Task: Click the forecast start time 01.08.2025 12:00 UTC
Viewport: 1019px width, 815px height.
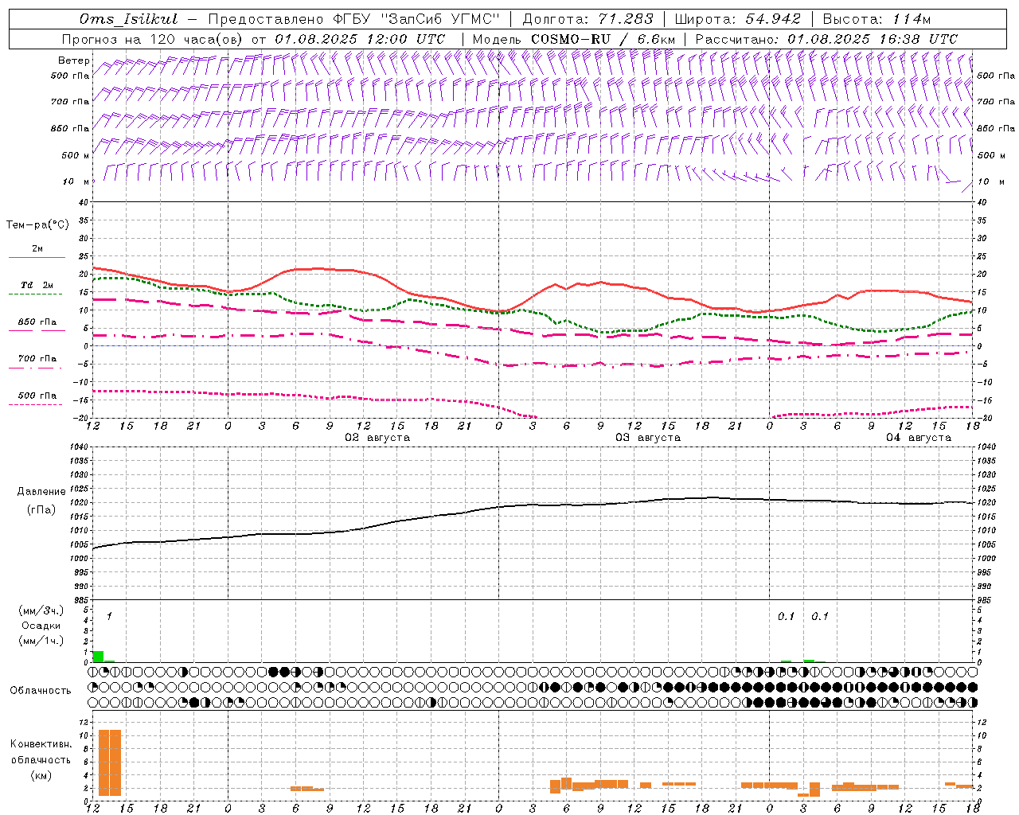Action: 360,39
